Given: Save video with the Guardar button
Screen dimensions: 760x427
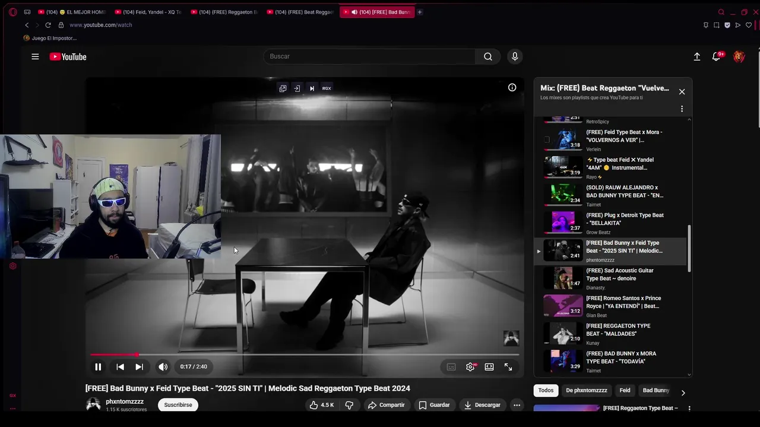Looking at the screenshot, I should coord(434,405).
